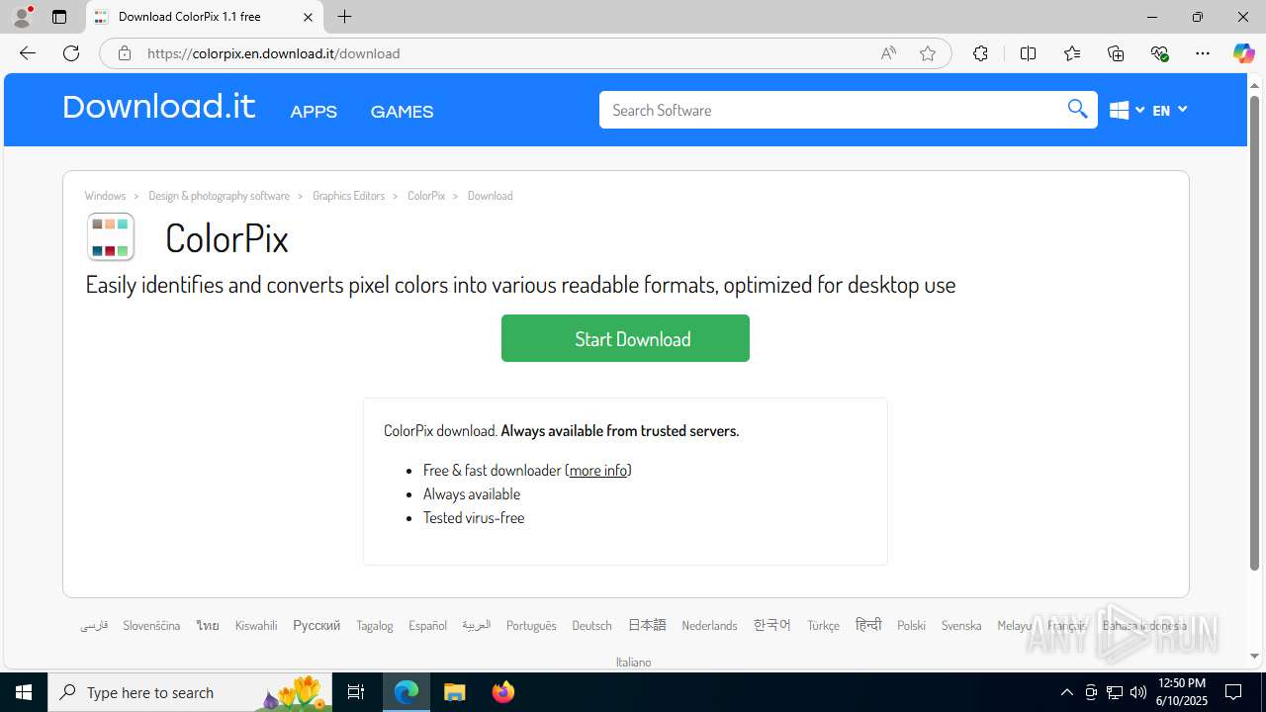Click the search magnifier button

tap(1077, 109)
